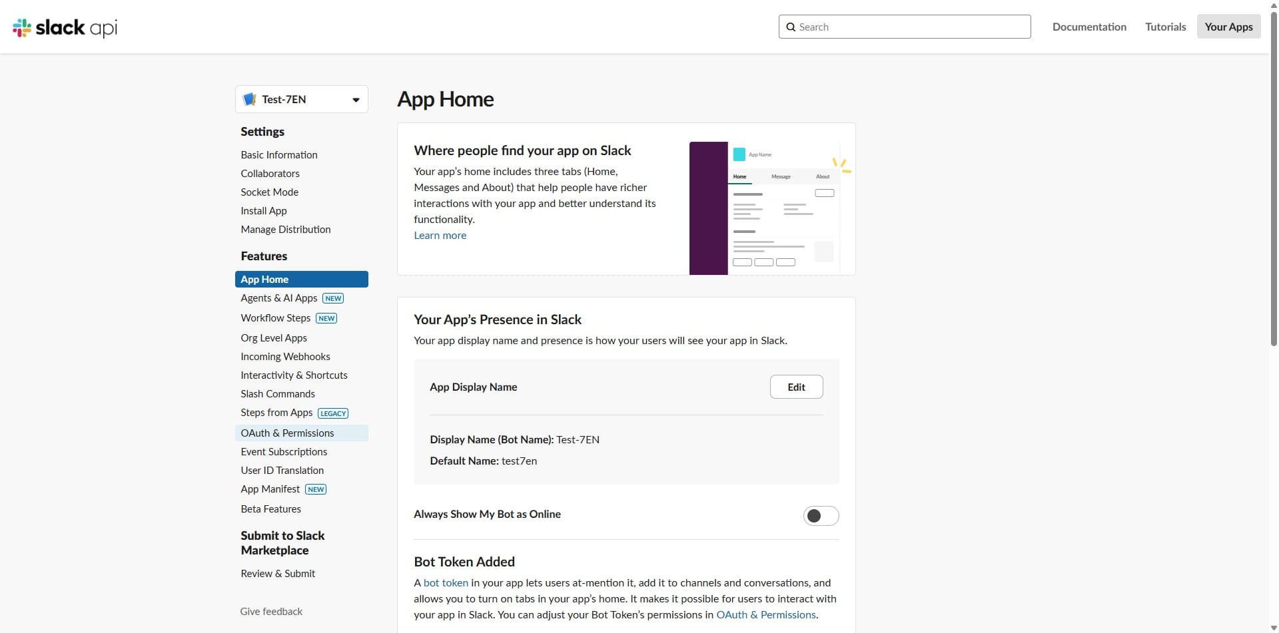Click the search magnifier icon
This screenshot has height=633, width=1279.
coord(791,27)
